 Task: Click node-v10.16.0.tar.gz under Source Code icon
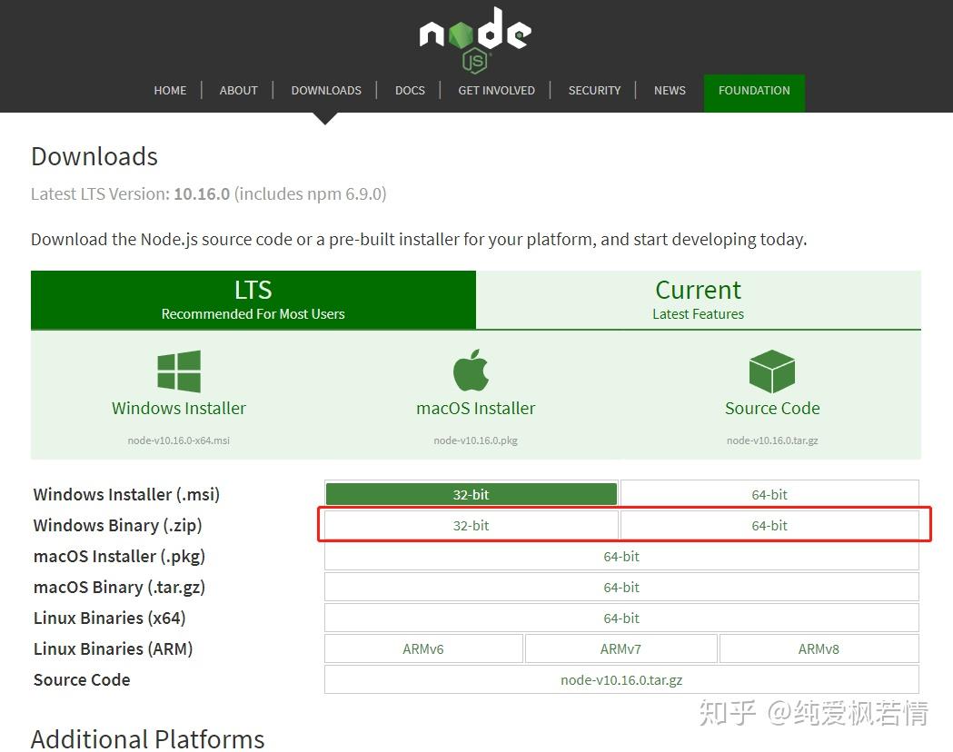tap(772, 440)
